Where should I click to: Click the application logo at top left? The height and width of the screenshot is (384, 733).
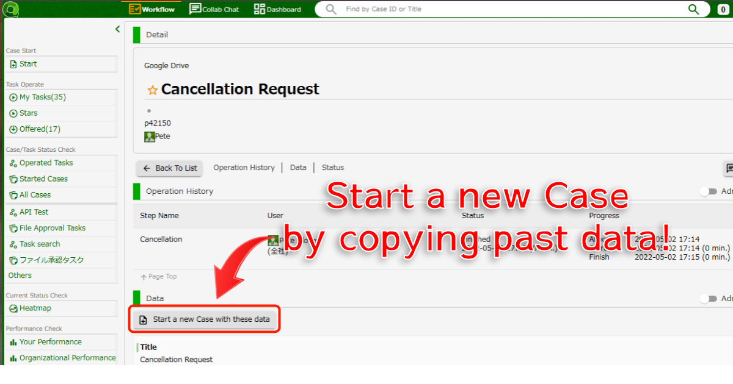(x=10, y=10)
